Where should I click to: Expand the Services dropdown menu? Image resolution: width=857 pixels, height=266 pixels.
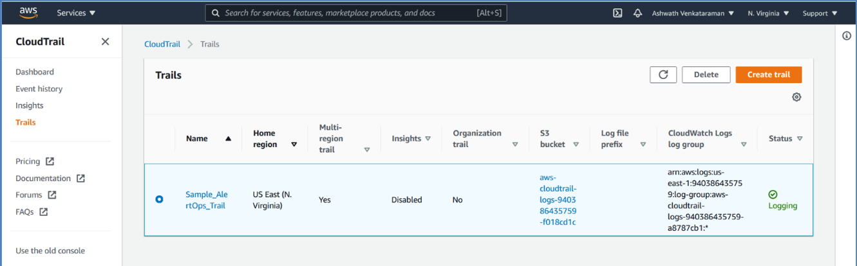coord(76,13)
